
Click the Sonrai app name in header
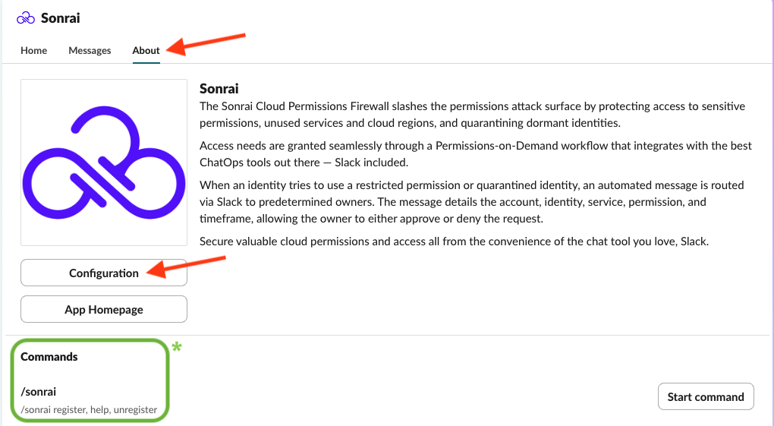tap(60, 18)
